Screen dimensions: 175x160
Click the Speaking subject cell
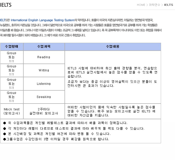click(44, 97)
